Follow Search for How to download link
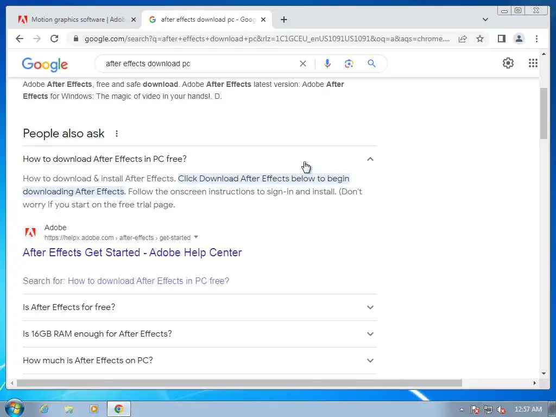 coord(149,281)
